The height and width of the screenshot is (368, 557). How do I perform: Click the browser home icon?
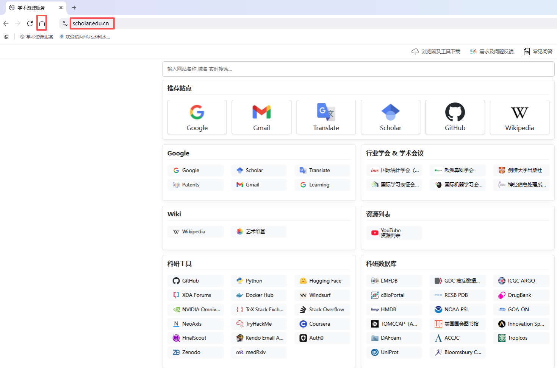coord(42,23)
